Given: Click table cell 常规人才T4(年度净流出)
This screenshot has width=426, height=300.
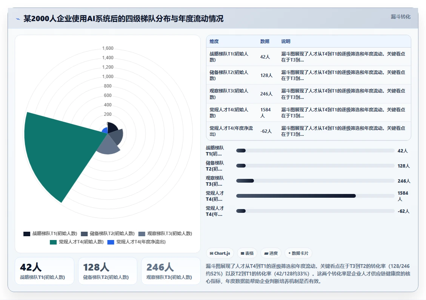Looking at the screenshot, I should 231,131.
